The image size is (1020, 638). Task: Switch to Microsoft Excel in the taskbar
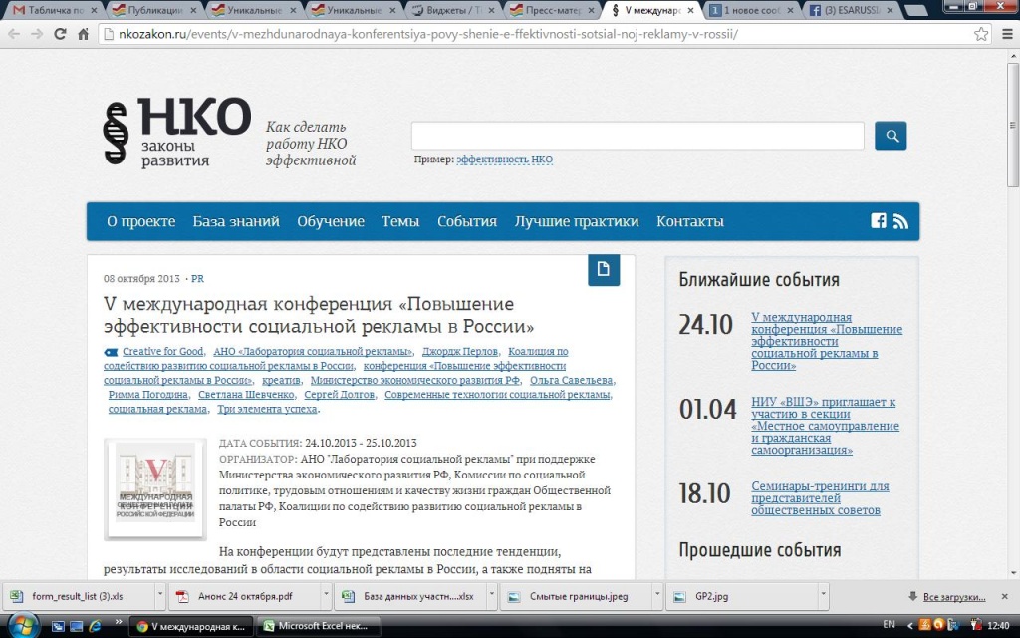tap(320, 626)
